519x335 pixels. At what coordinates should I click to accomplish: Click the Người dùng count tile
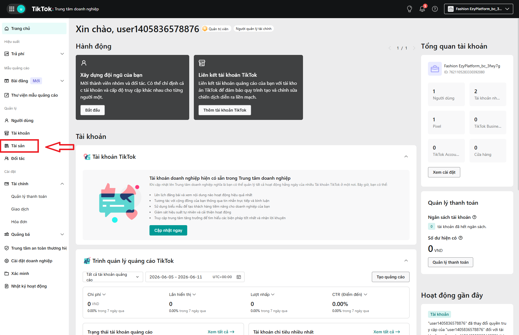(x=446, y=94)
